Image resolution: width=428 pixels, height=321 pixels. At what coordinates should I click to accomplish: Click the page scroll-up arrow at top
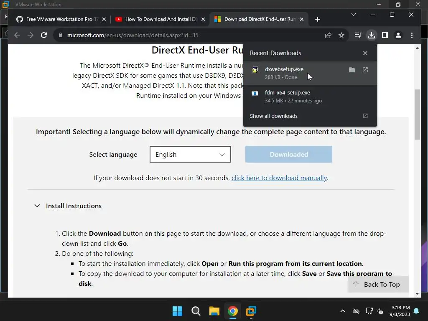point(417,48)
